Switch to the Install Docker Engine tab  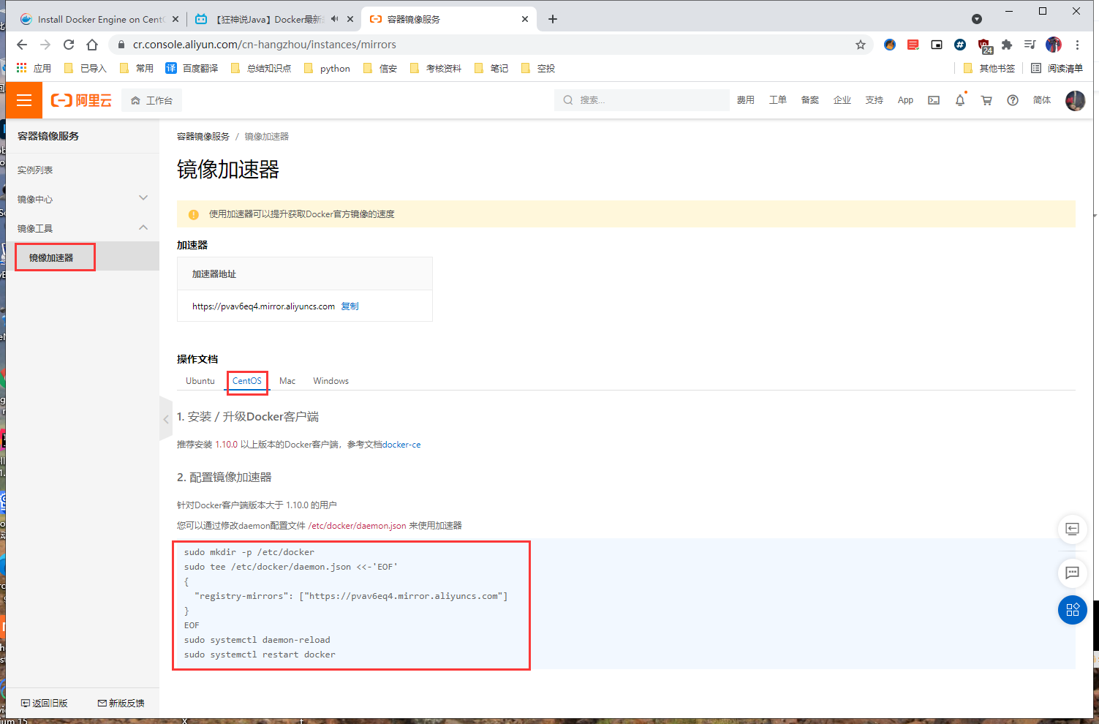99,19
